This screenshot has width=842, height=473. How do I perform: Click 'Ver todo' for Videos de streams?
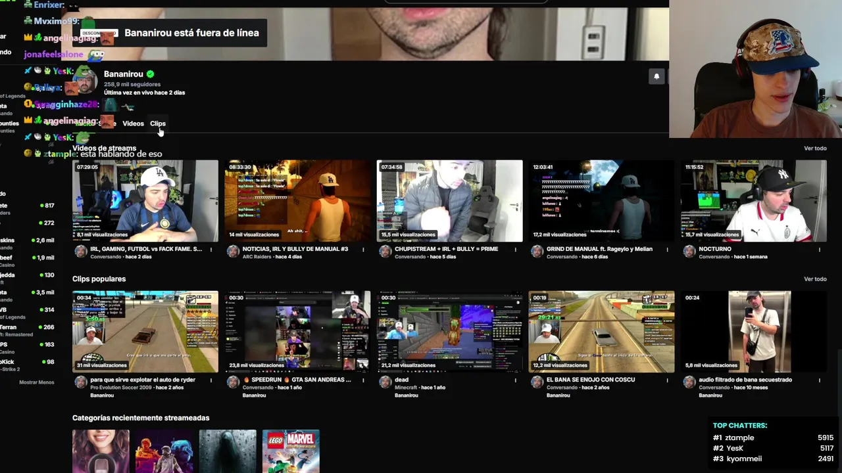(x=815, y=148)
